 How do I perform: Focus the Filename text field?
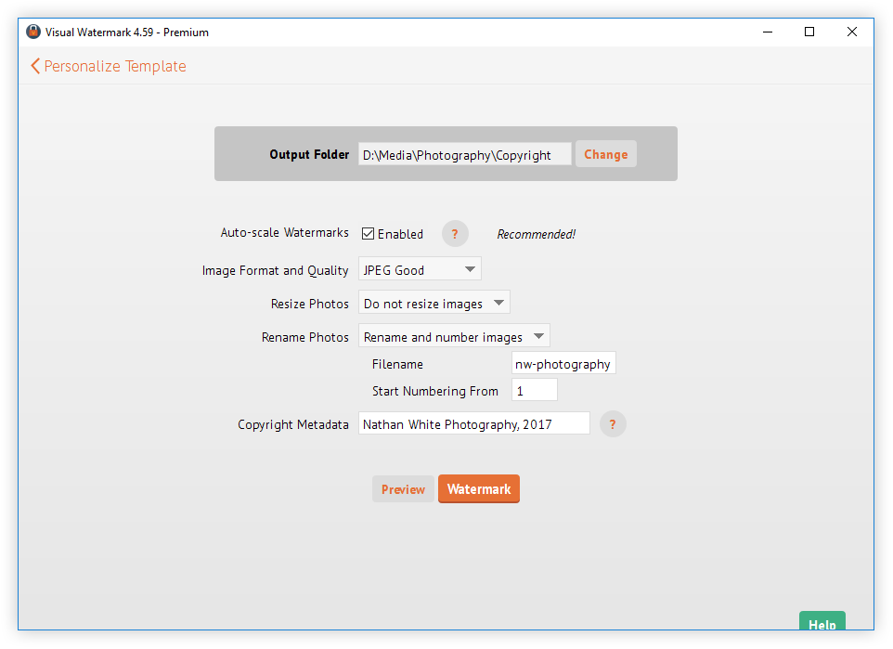point(563,364)
